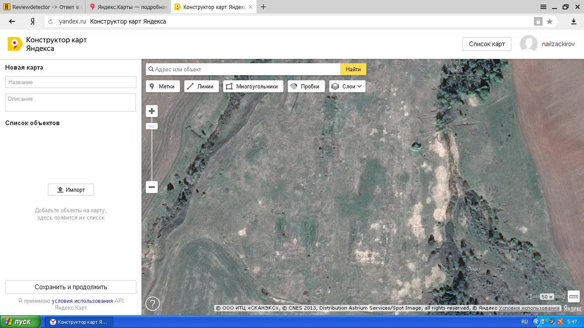Image resolution: width=584 pixels, height=328 pixels.
Task: Open the browser hamburger menu
Action: [x=543, y=7]
